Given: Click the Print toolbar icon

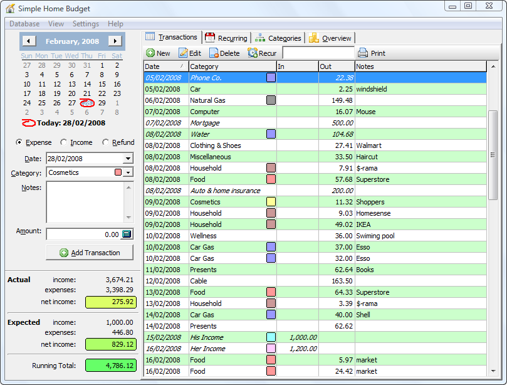Looking at the screenshot, I should [x=363, y=53].
